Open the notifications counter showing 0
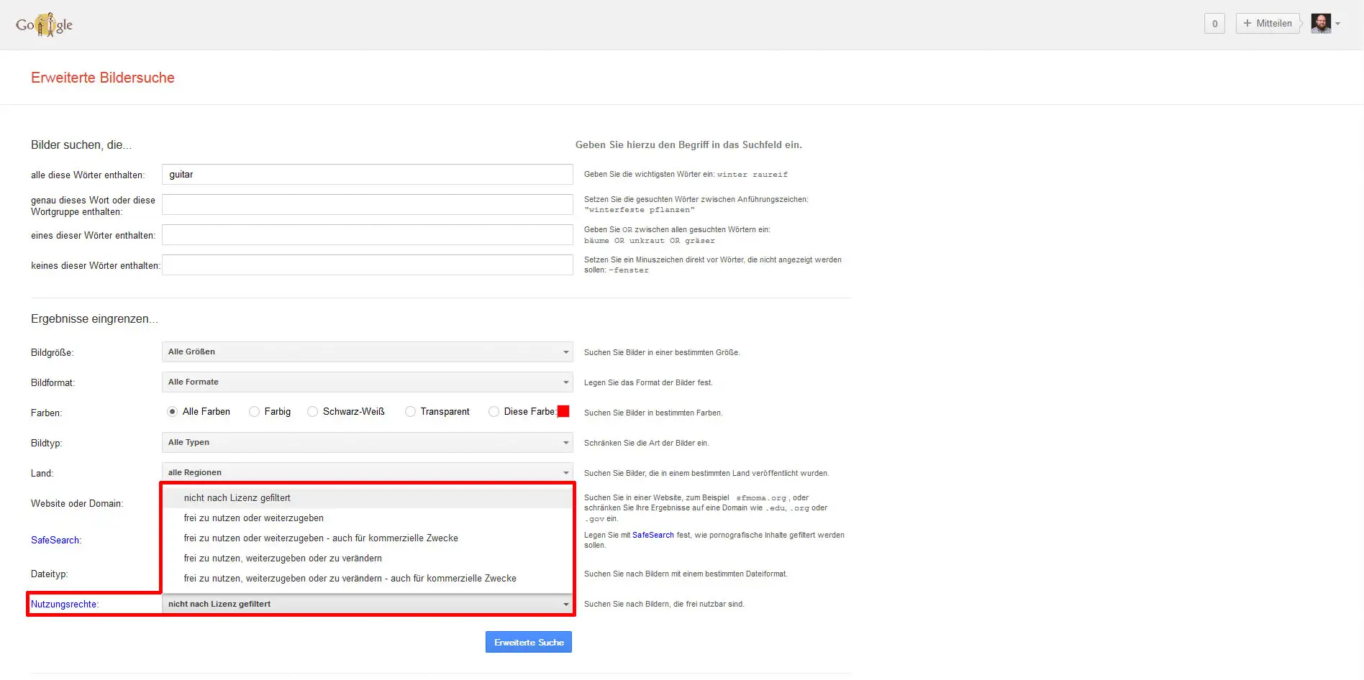The image size is (1364, 680). click(x=1214, y=23)
